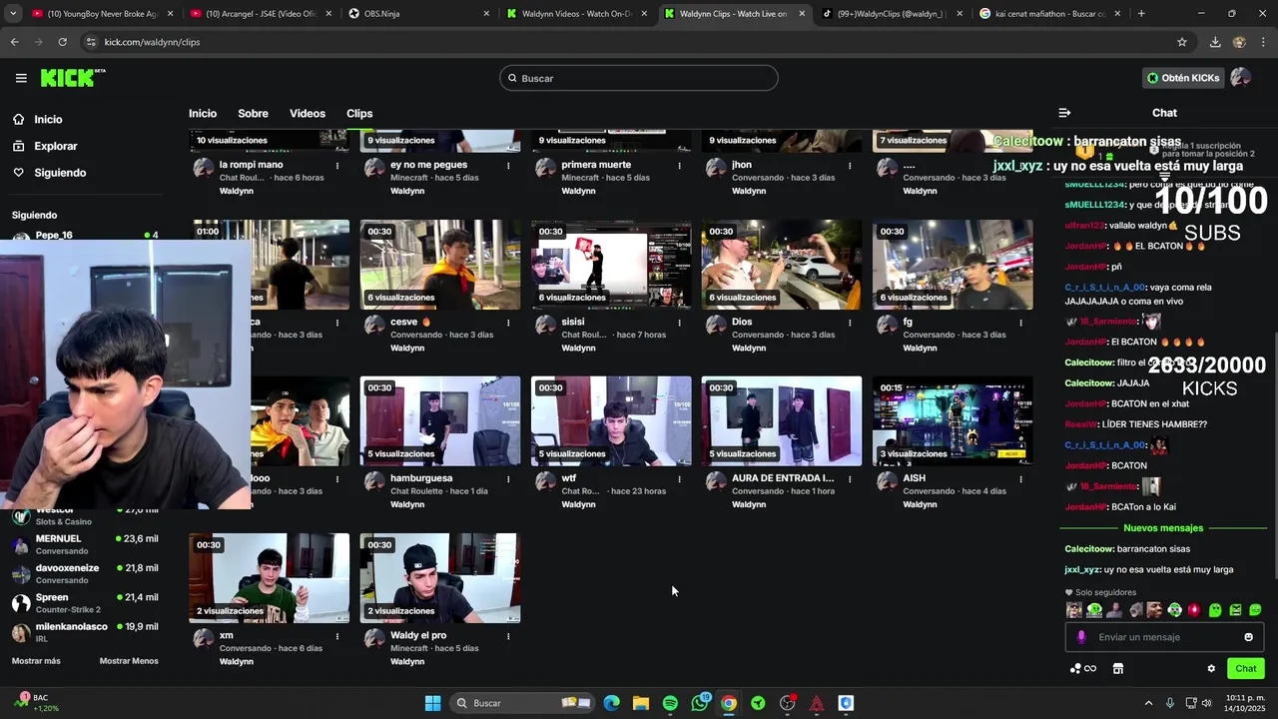Open WhatsApp from the taskbar
This screenshot has width=1278, height=719.
700,703
